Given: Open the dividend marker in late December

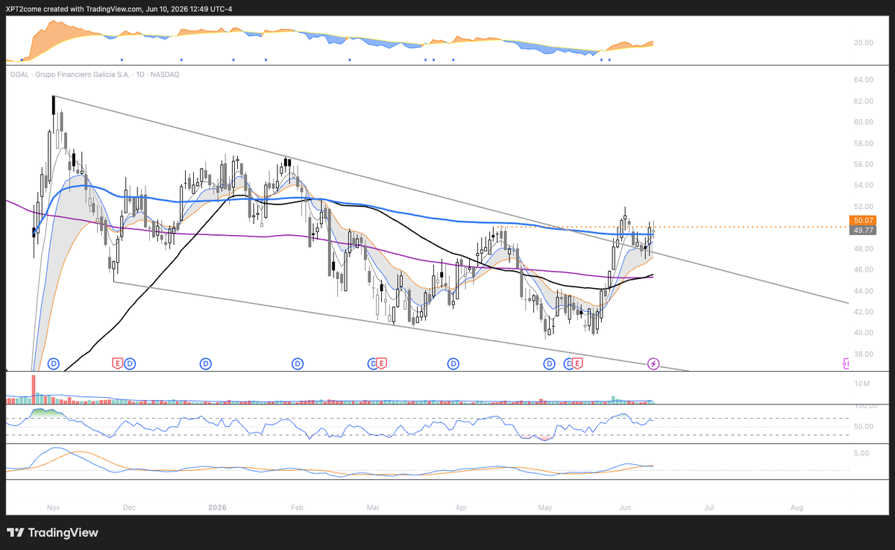Looking at the screenshot, I should 205,363.
